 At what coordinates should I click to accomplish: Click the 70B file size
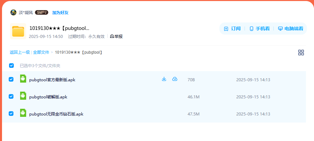[x=191, y=80]
